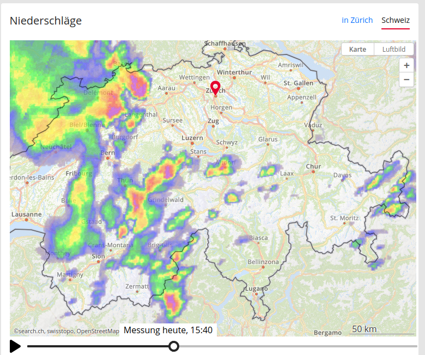Click the Wil map label
Screen dimensions: 425x355
click(x=265, y=77)
